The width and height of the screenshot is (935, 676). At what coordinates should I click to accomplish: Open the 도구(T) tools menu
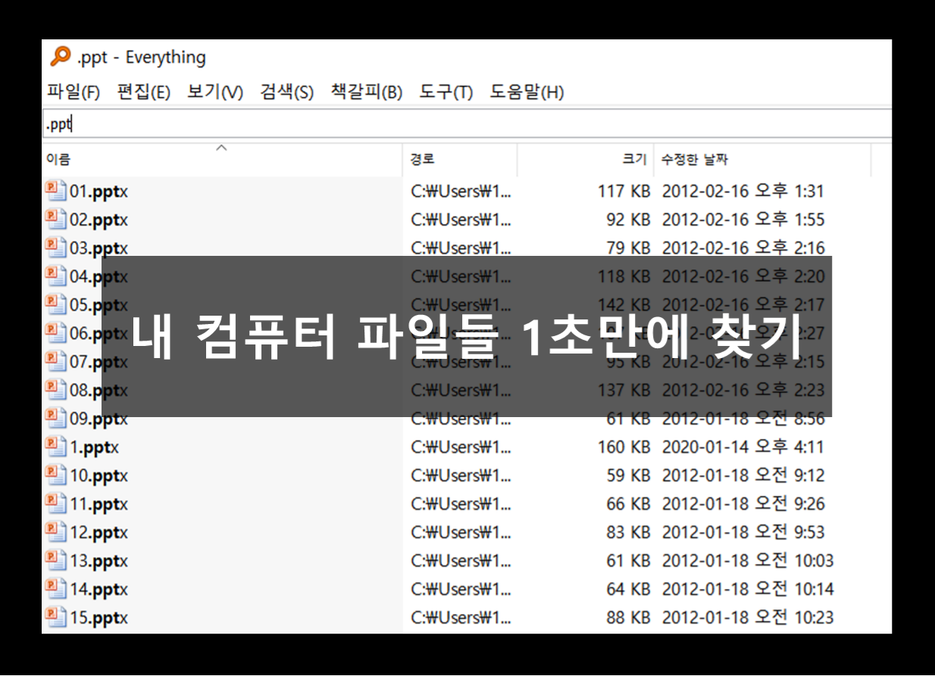pos(446,92)
